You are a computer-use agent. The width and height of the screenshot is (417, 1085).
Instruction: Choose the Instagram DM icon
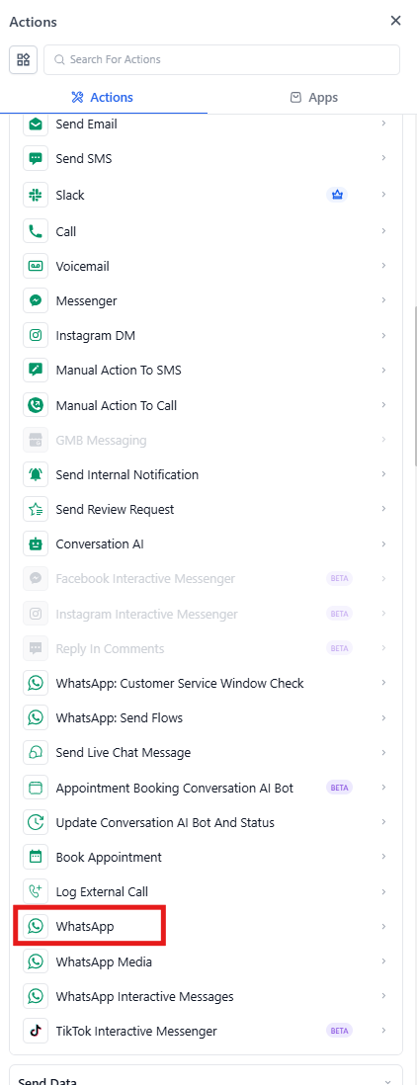(36, 336)
